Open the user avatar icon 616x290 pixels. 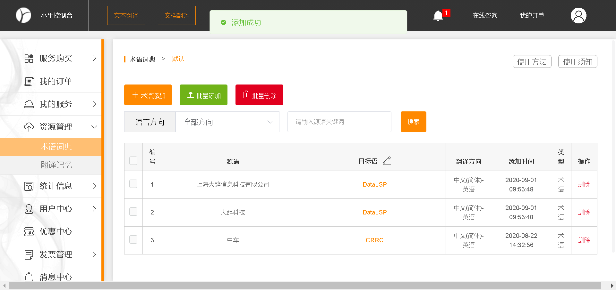click(578, 15)
